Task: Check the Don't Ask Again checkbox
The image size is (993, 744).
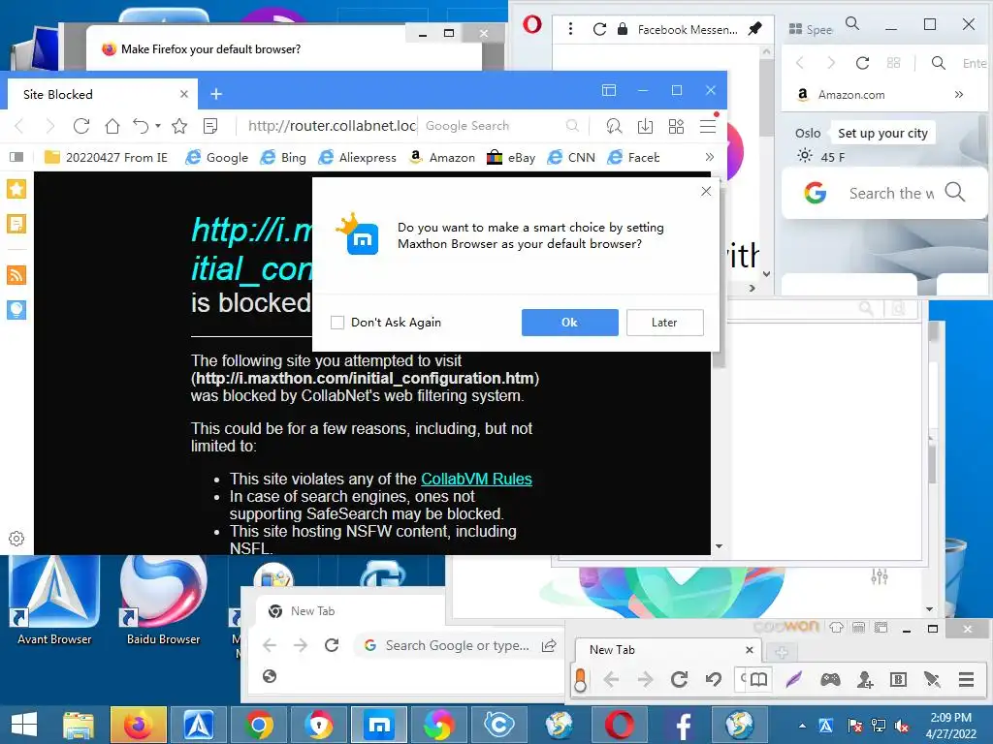Action: point(337,323)
